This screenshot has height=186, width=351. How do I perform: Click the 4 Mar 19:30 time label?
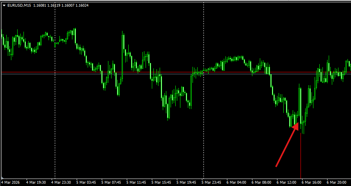point(36,182)
